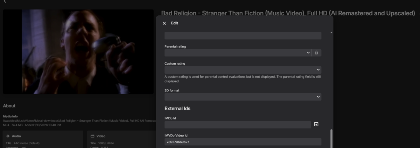The image size is (420, 148).
Task: Click the About section heading
Action: pos(9,106)
